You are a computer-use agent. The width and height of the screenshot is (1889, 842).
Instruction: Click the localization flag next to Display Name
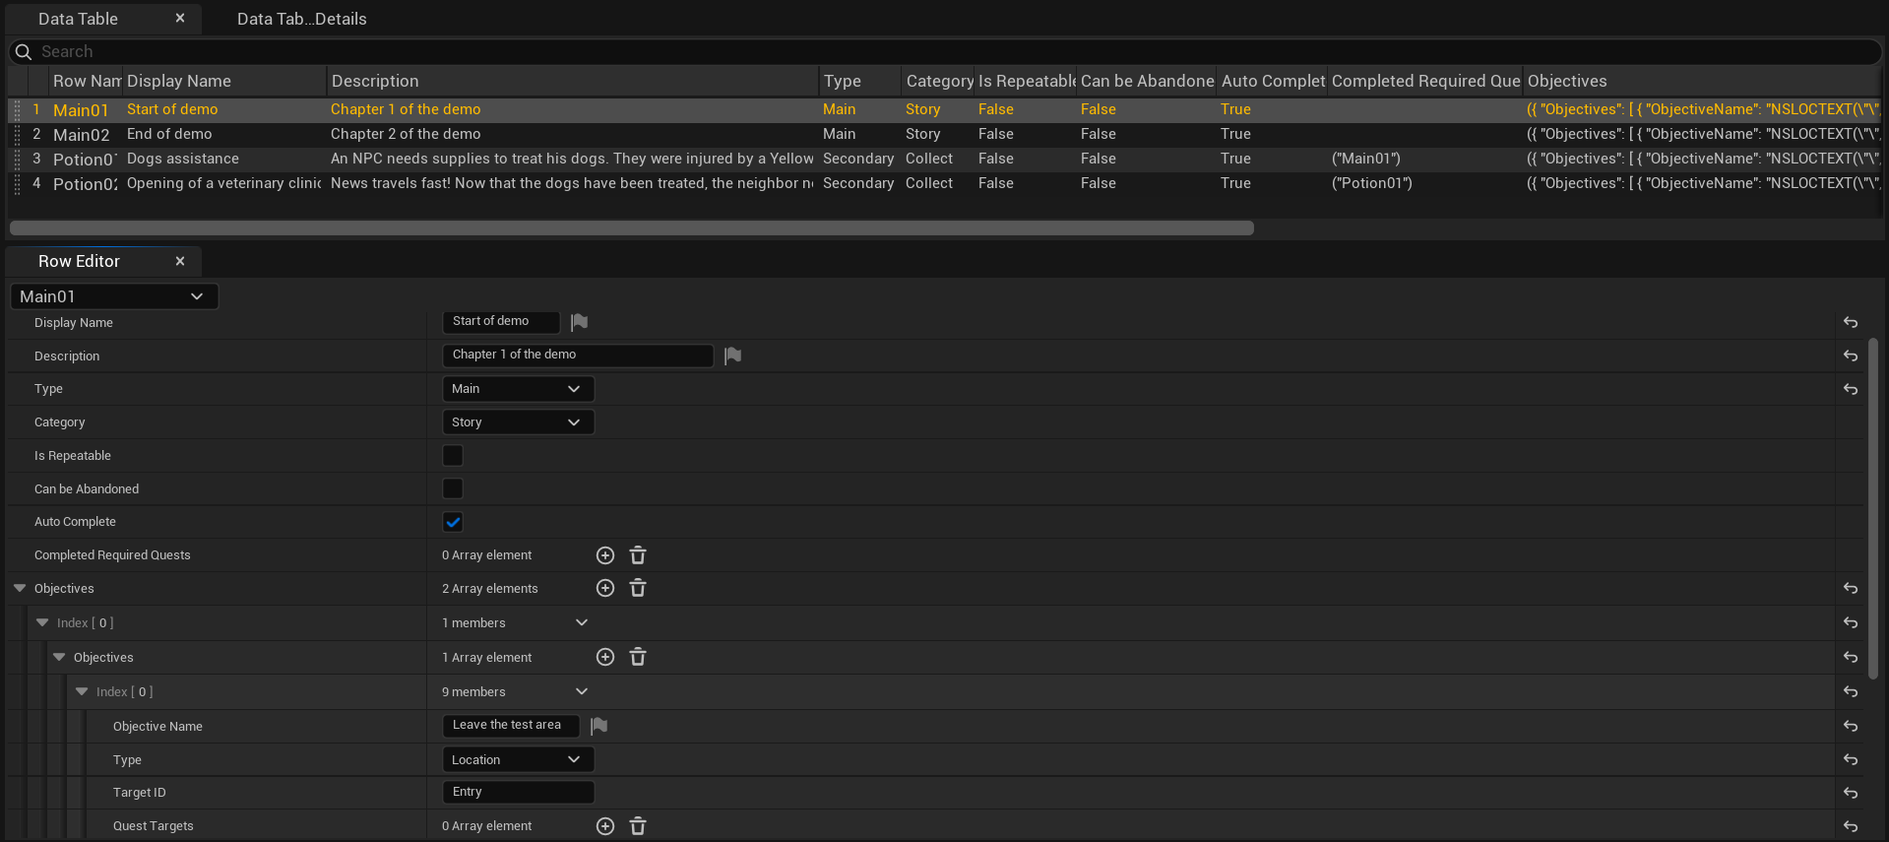point(579,322)
